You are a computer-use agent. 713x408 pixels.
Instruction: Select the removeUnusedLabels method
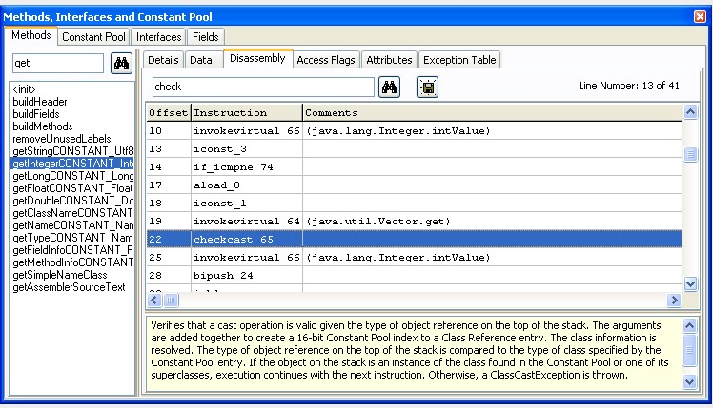[x=72, y=139]
